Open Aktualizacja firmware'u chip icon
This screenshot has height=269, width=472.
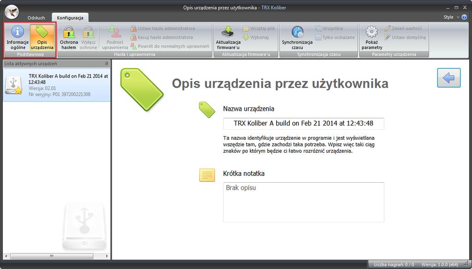pos(228,37)
